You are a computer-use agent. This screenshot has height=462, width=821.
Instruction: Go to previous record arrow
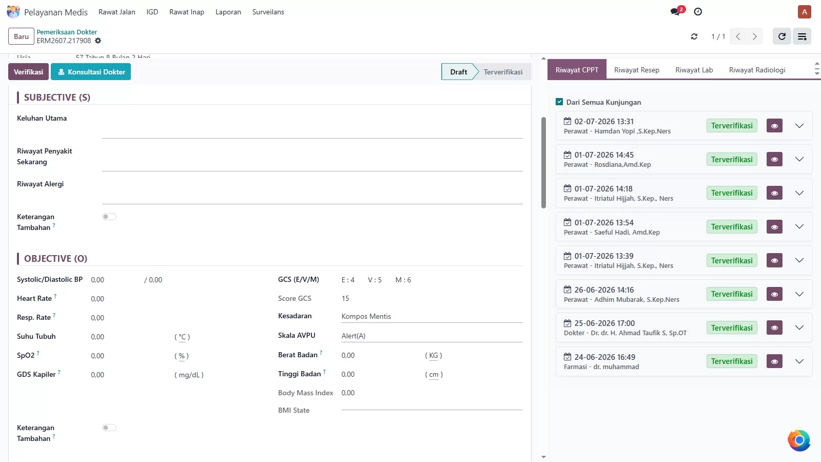[x=738, y=36]
